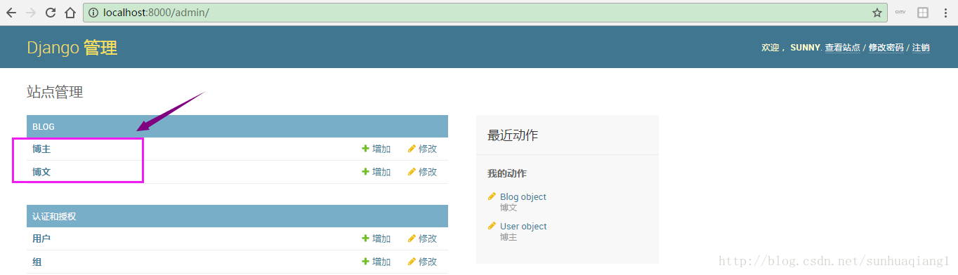Open the browser home page
The height and width of the screenshot is (275, 958).
pyautogui.click(x=70, y=13)
